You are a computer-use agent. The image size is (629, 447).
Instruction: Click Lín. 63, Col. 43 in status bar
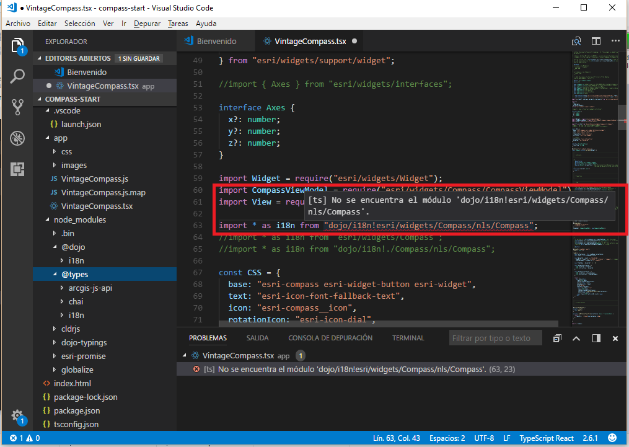click(x=397, y=438)
